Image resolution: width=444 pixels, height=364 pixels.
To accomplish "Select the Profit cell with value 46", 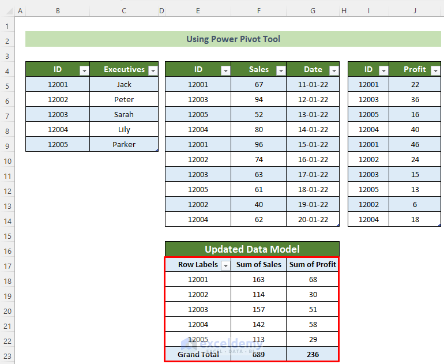I will (415, 144).
